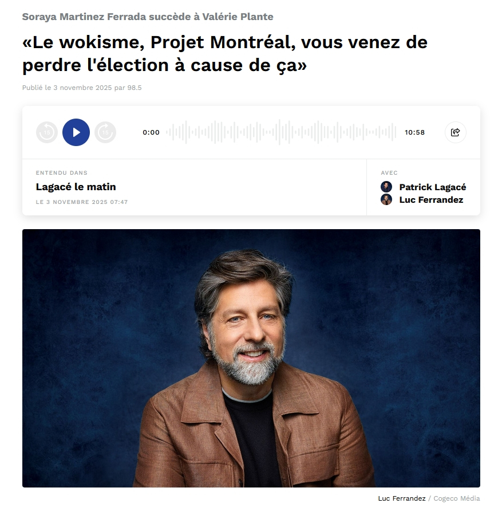This screenshot has height=519, width=502.
Task: Open the share icon button
Action: click(x=456, y=132)
